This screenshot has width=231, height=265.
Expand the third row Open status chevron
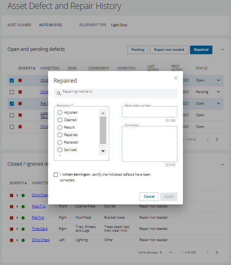[218, 104]
